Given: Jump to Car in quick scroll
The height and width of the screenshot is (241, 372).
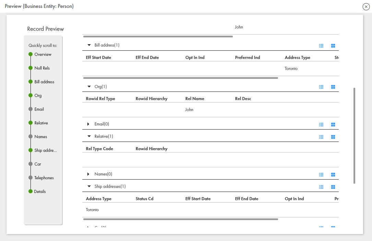Looking at the screenshot, I should [37, 164].
